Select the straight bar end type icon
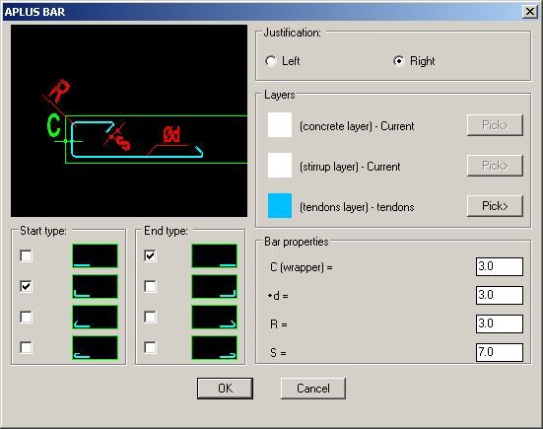Image resolution: width=543 pixels, height=429 pixels. click(x=214, y=255)
